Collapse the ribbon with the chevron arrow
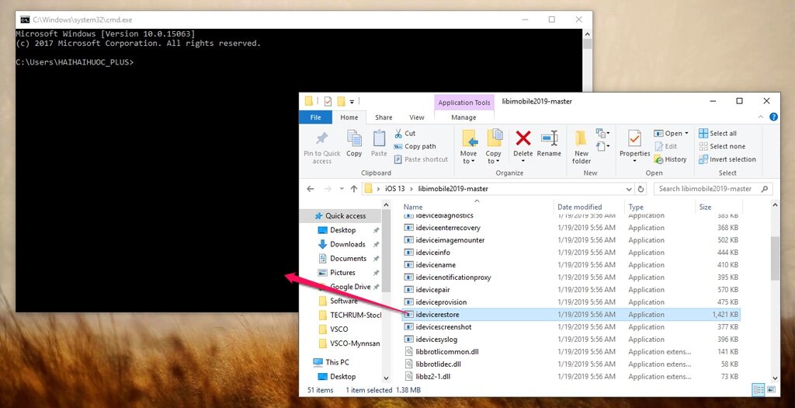The width and height of the screenshot is (795, 408). click(761, 117)
